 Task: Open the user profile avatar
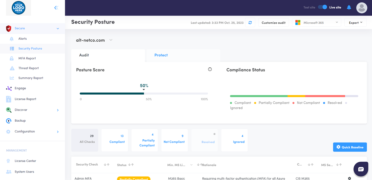coord(361,8)
